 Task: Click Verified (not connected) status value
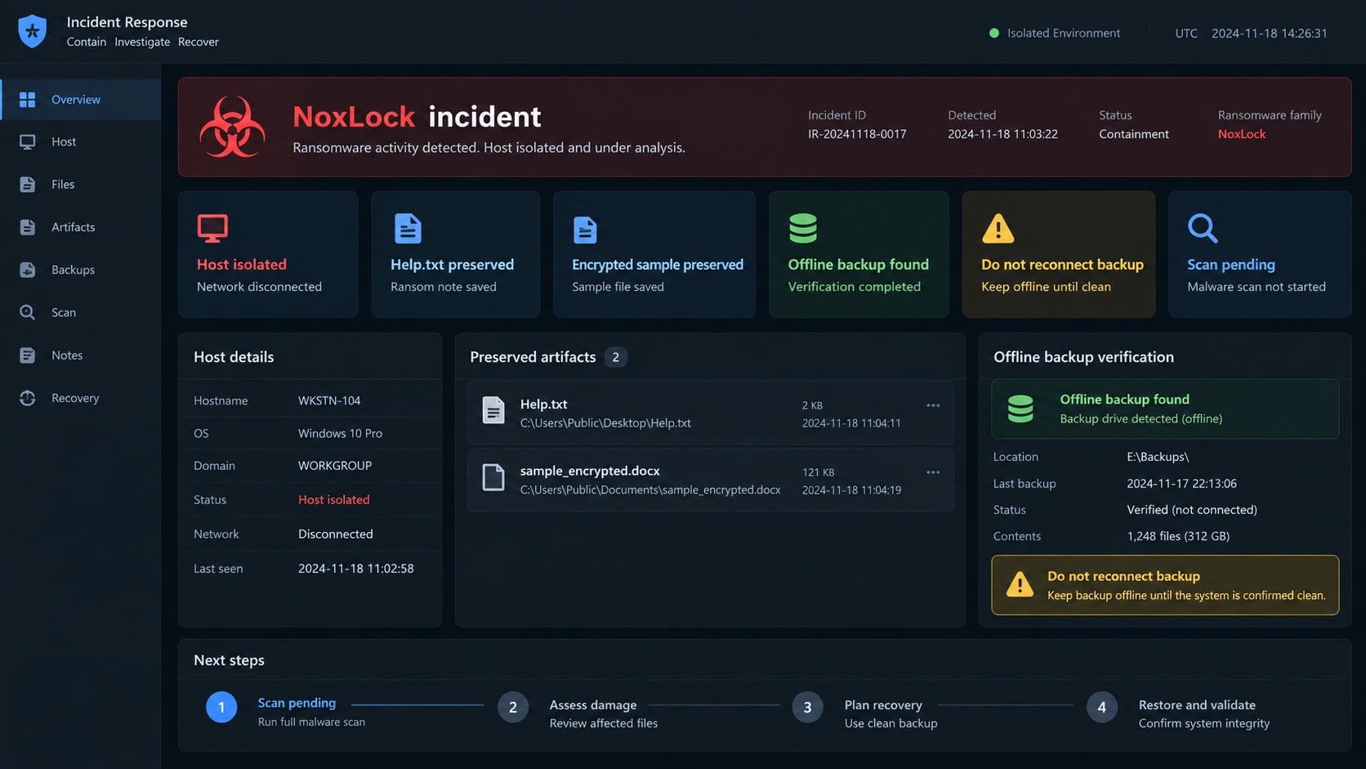pyautogui.click(x=1192, y=510)
